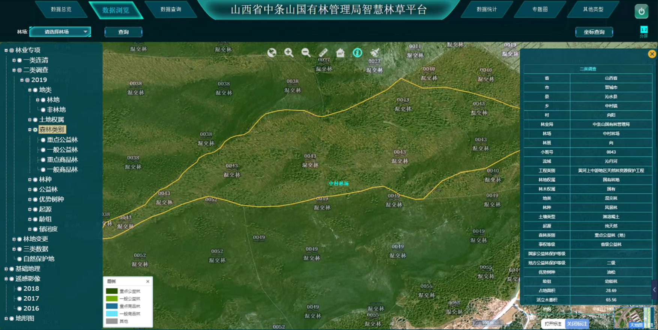Select the zoom in magnifier tool
Screen dimensions: 658x330
[x=288, y=53]
